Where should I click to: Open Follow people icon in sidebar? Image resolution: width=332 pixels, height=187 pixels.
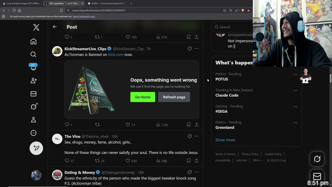tap(33, 81)
